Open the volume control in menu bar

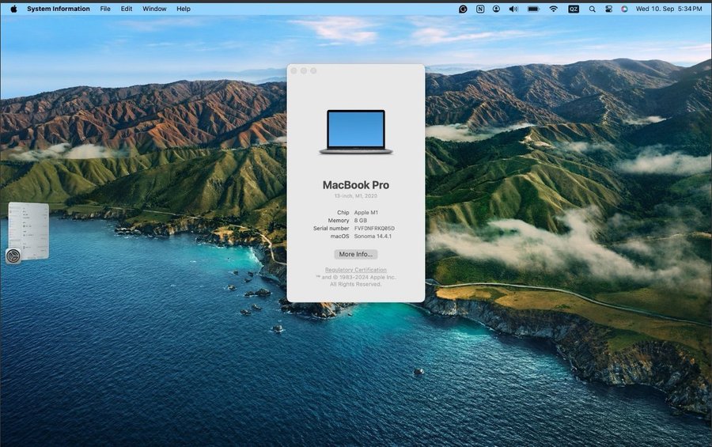point(513,9)
